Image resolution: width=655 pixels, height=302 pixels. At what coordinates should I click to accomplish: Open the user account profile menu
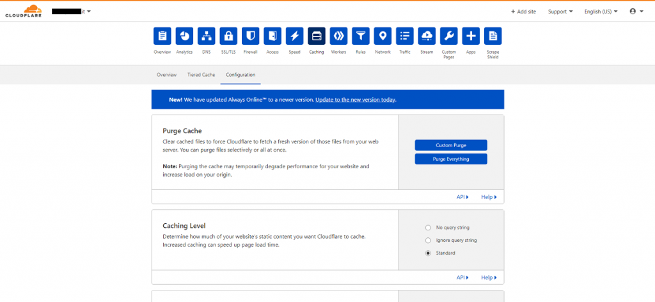tap(636, 12)
